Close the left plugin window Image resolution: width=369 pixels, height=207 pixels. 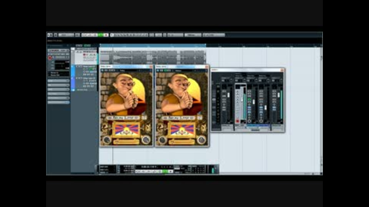click(151, 67)
